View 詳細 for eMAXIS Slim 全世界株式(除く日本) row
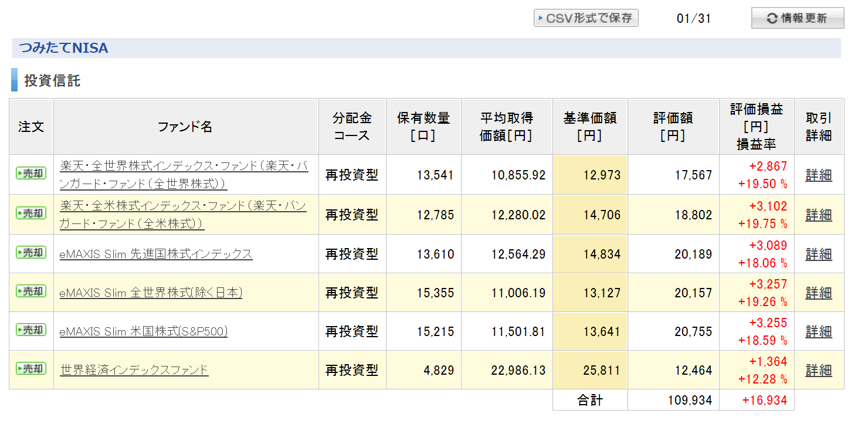 (819, 293)
